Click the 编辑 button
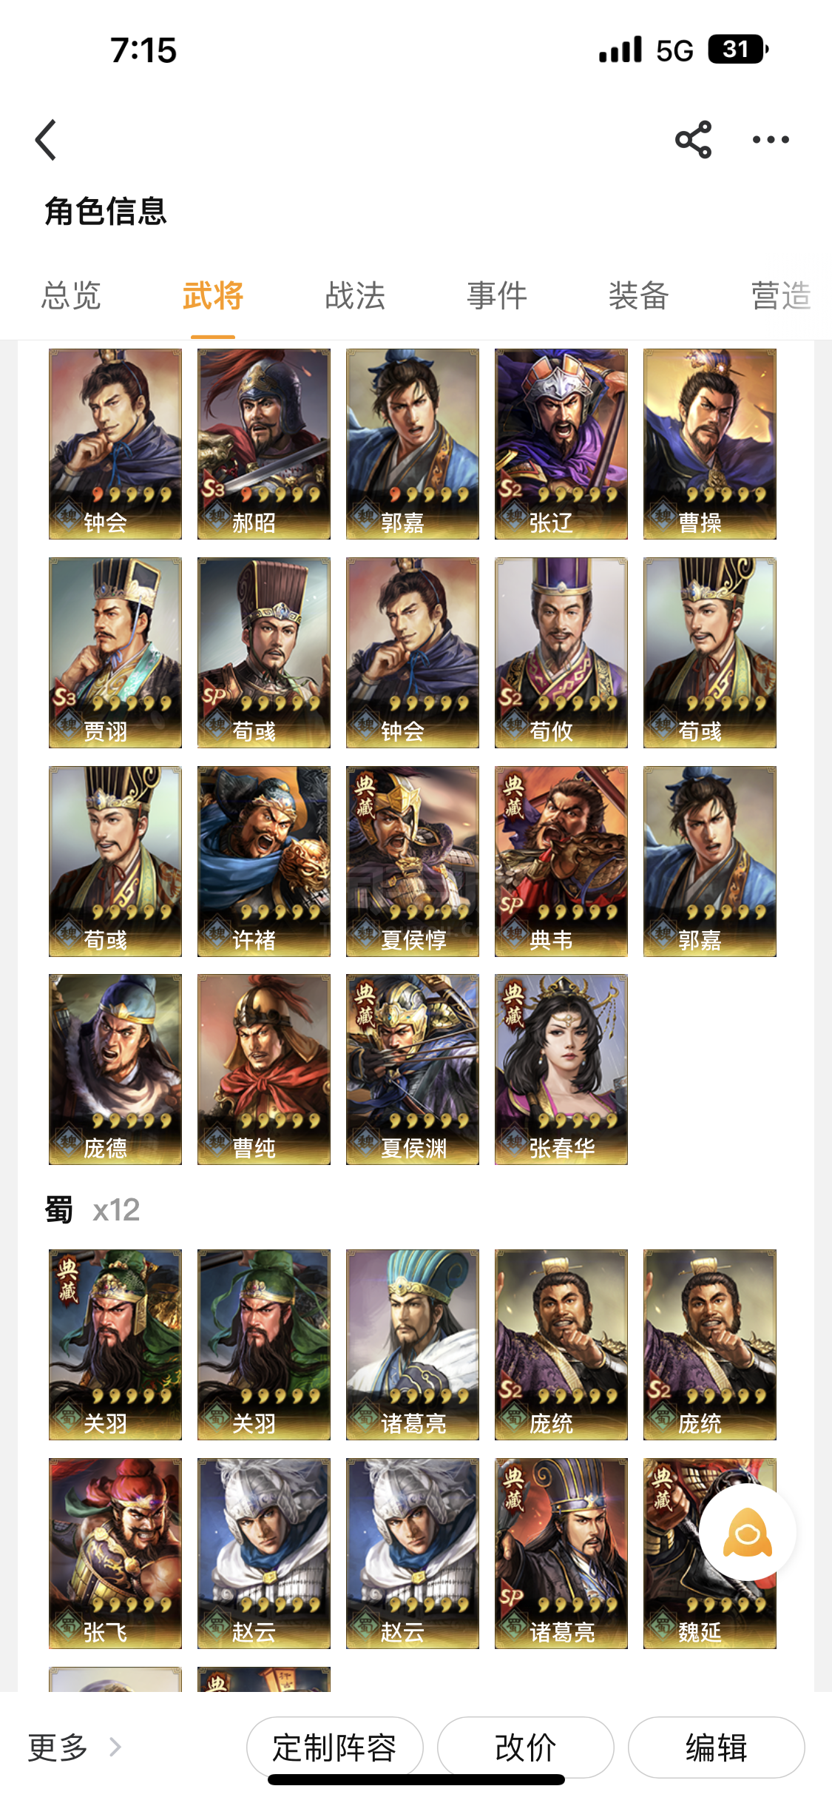This screenshot has width=832, height=1803. [717, 1747]
